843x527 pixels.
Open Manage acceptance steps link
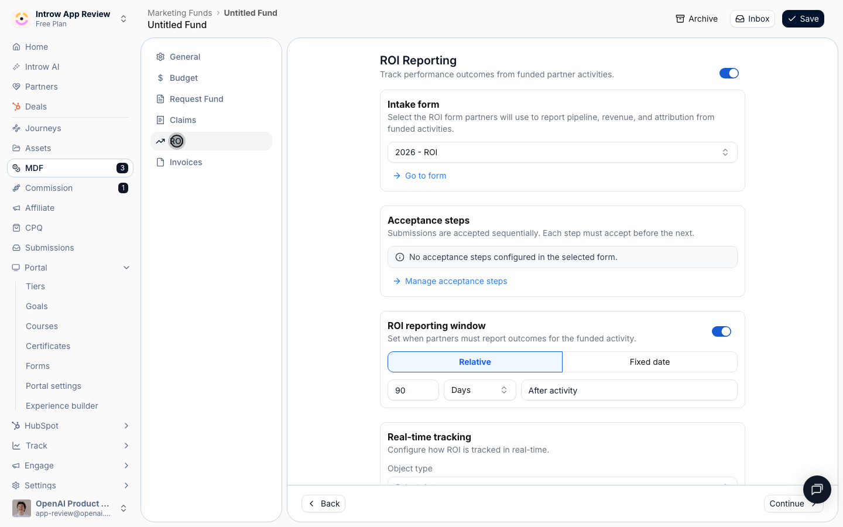pyautogui.click(x=450, y=281)
